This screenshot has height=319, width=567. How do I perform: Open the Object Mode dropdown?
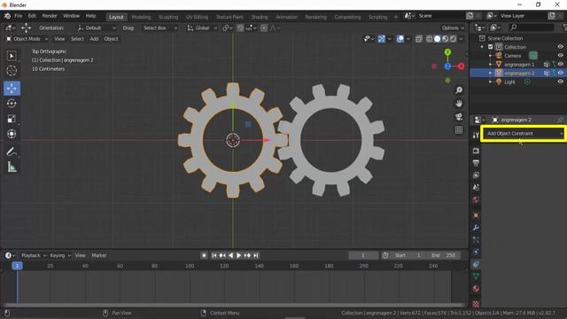tap(27, 39)
